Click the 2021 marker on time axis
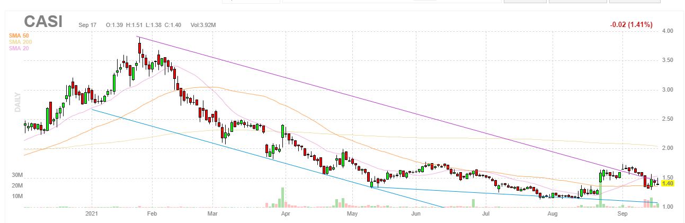 93,214
